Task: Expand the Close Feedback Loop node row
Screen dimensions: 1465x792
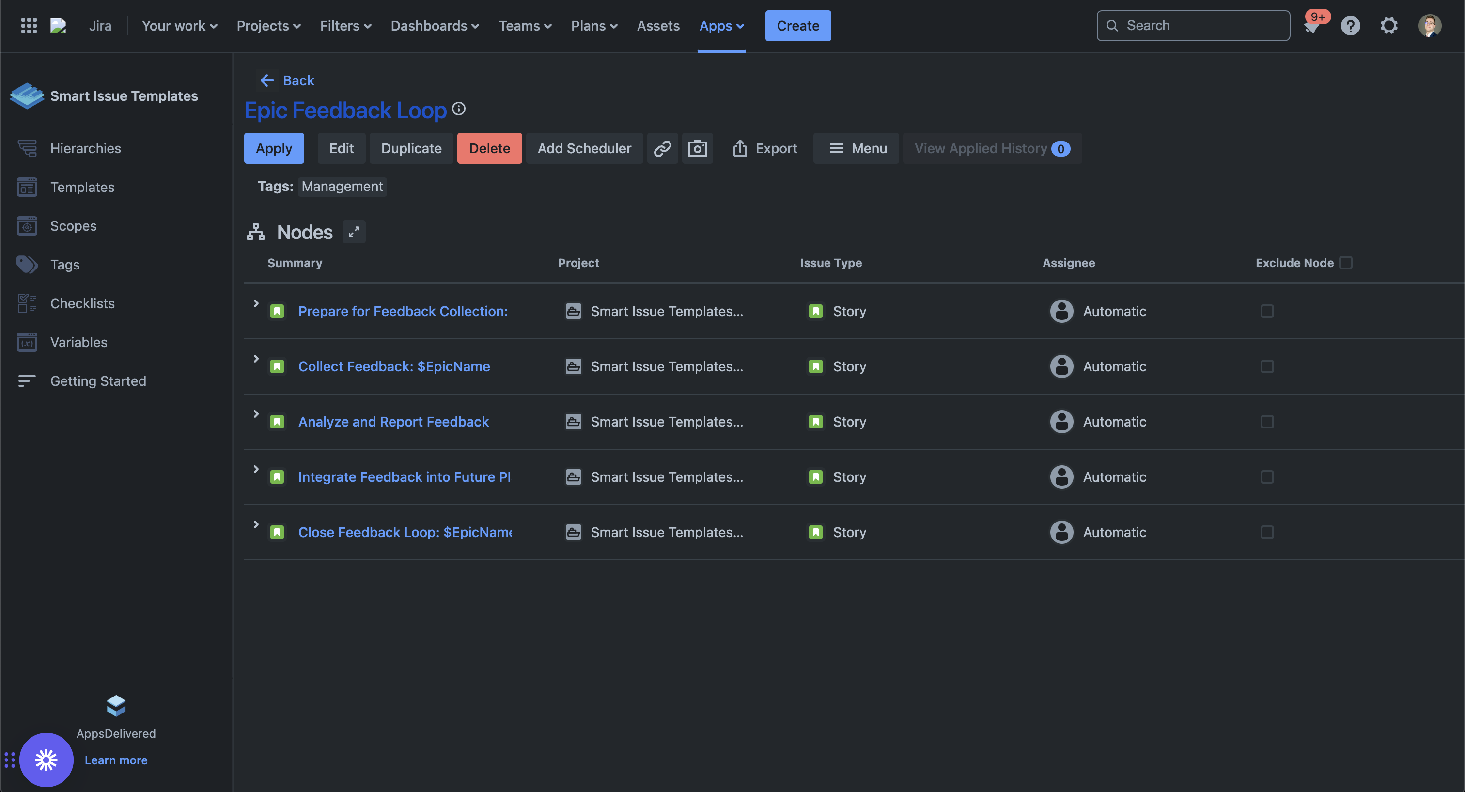Action: [x=256, y=524]
